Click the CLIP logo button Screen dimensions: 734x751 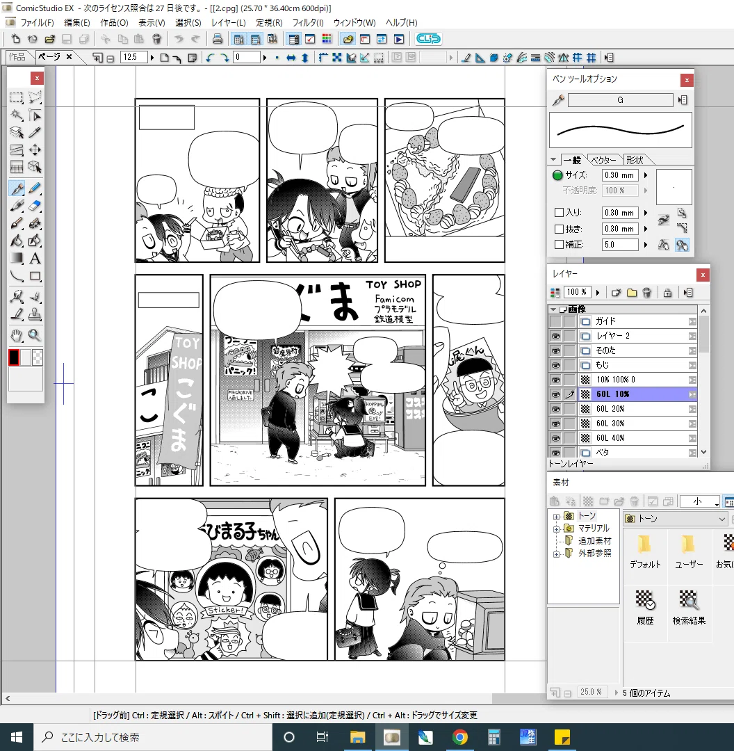pyautogui.click(x=428, y=39)
